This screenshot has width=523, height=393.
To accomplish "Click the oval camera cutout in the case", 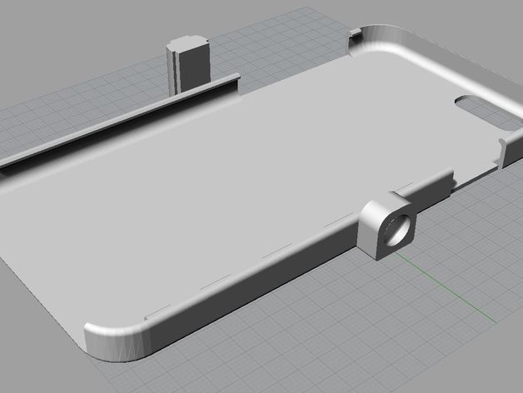I will pos(488,114).
